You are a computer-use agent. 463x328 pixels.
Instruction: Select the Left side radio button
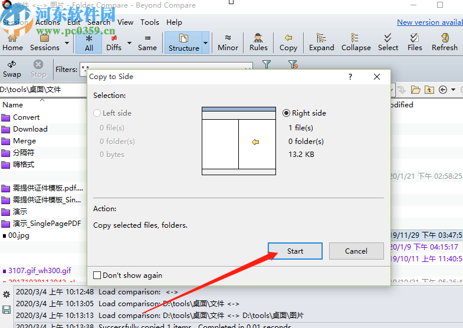click(x=112, y=113)
